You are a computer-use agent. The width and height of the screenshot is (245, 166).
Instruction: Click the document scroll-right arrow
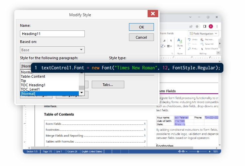pyautogui.click(x=216, y=148)
